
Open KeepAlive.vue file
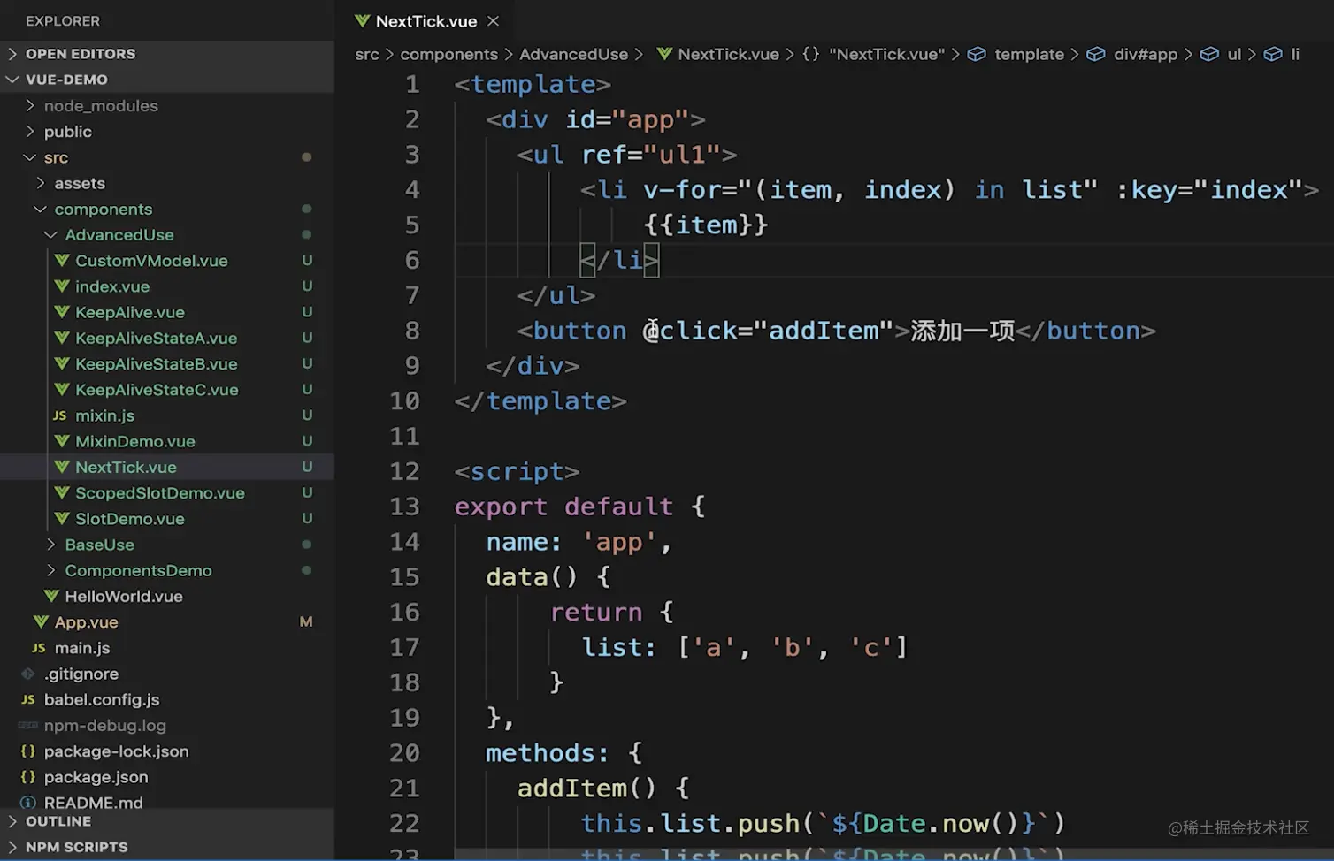tap(130, 312)
